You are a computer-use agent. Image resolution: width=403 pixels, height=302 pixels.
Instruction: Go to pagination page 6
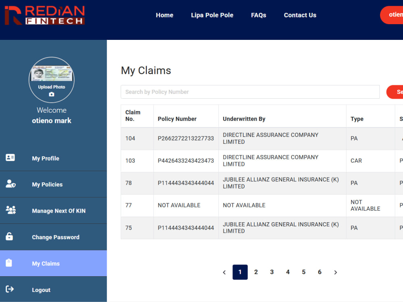click(320, 272)
